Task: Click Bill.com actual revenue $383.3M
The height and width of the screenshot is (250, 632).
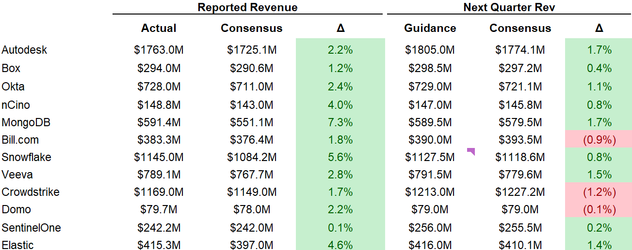Action: click(159, 140)
